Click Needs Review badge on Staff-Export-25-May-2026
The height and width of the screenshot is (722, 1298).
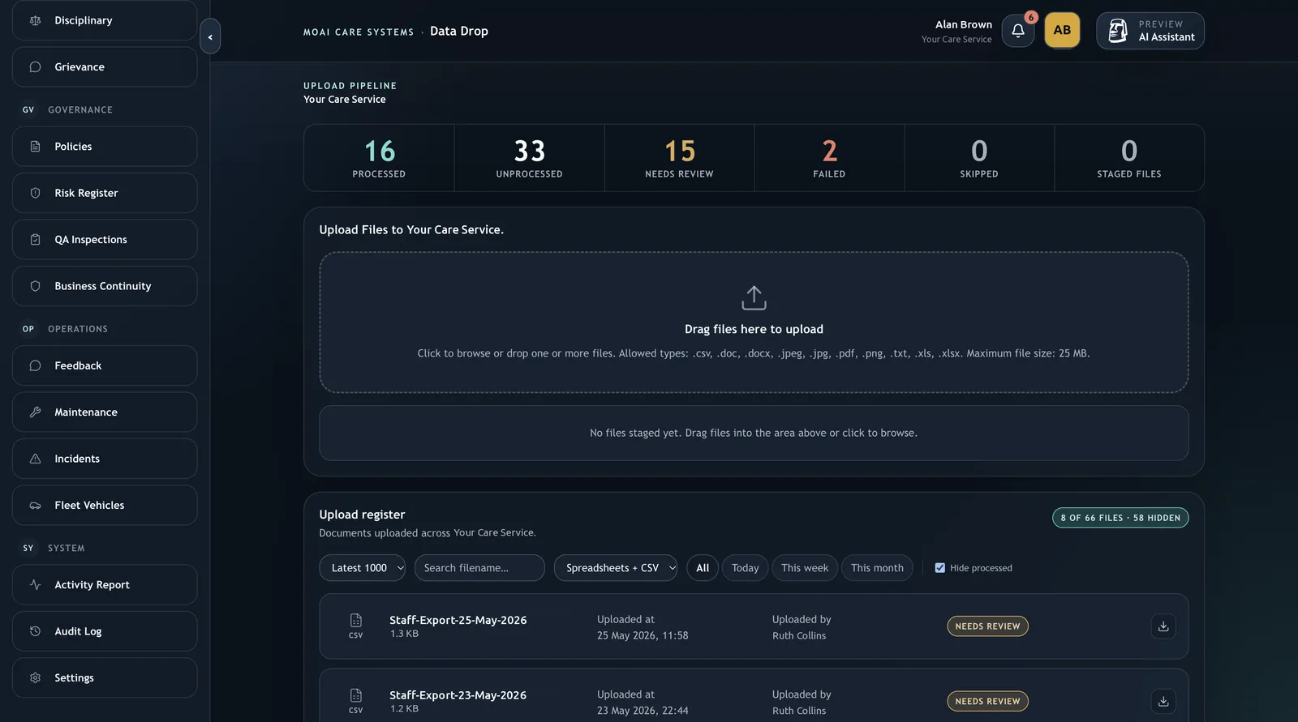tap(987, 626)
